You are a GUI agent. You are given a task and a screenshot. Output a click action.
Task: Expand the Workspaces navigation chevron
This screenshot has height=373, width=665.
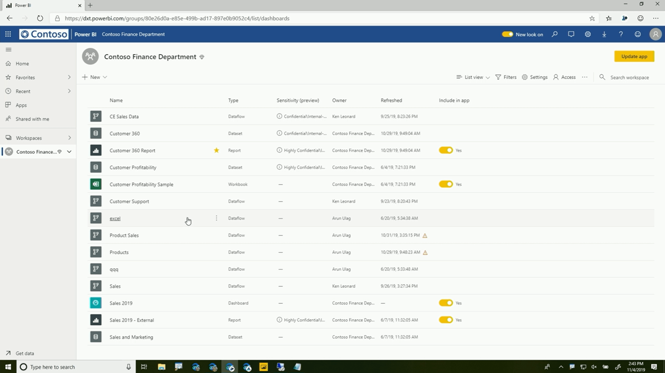(69, 138)
